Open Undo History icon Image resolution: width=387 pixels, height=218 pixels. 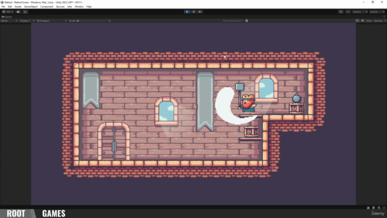(341, 12)
